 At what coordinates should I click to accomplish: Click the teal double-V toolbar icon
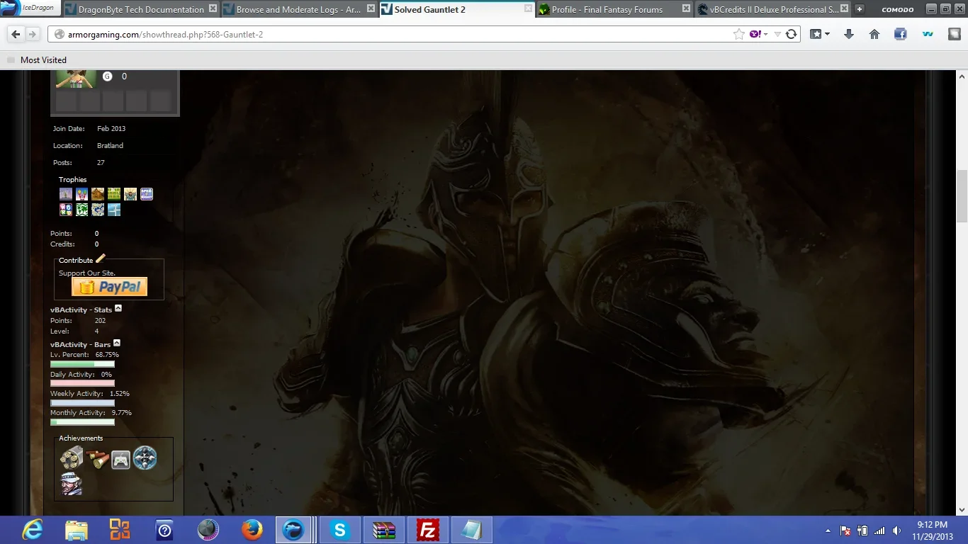click(927, 34)
